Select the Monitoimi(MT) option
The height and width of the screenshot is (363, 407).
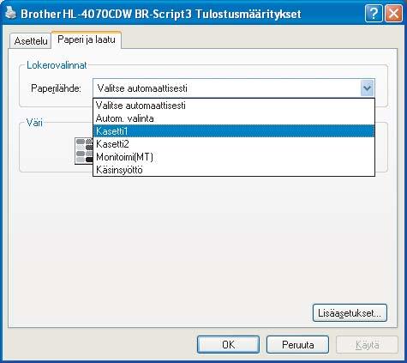(234, 157)
